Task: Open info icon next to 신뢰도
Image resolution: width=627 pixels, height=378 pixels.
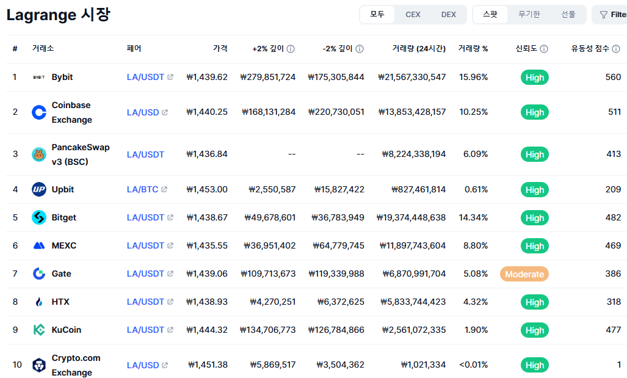Action: tap(544, 49)
